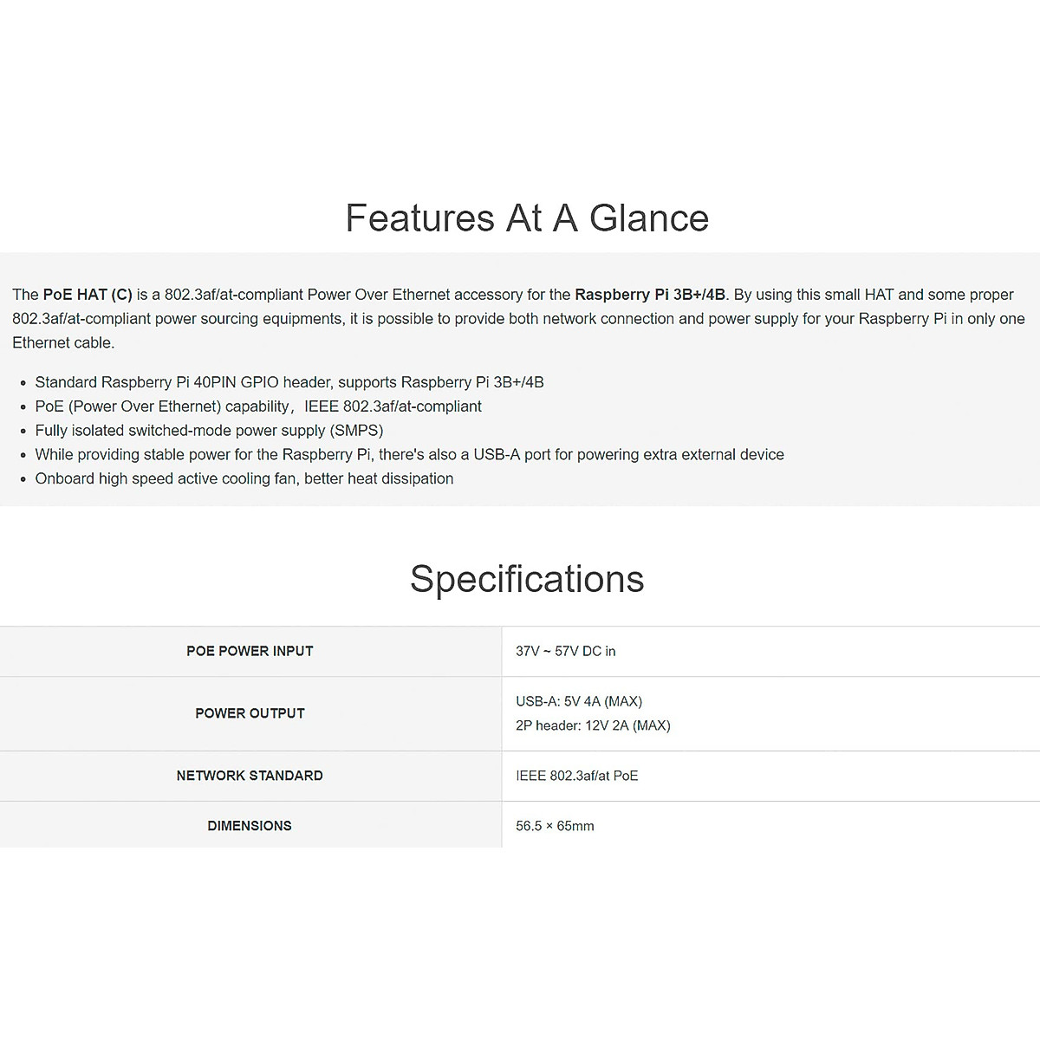Click the bold "PoE HAT (C)" text
1040x1040 pixels.
pos(88,295)
